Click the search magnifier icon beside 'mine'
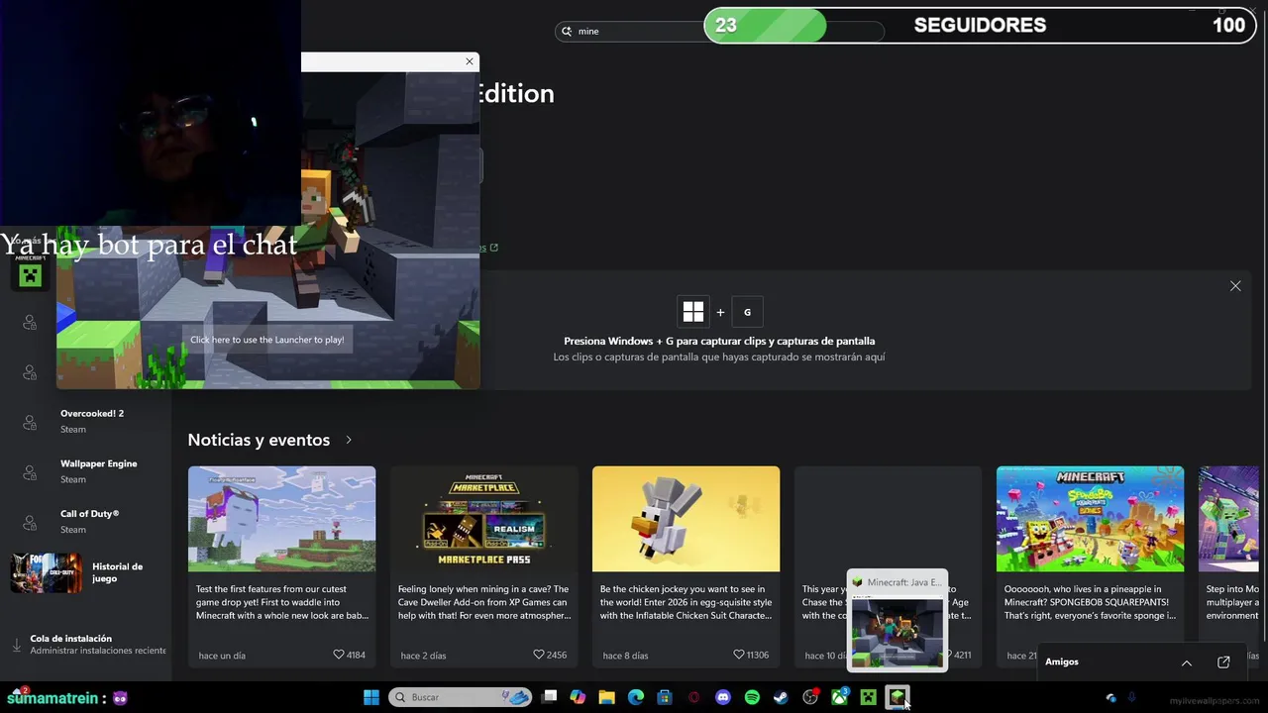Viewport: 1268px width, 713px height. tap(568, 31)
